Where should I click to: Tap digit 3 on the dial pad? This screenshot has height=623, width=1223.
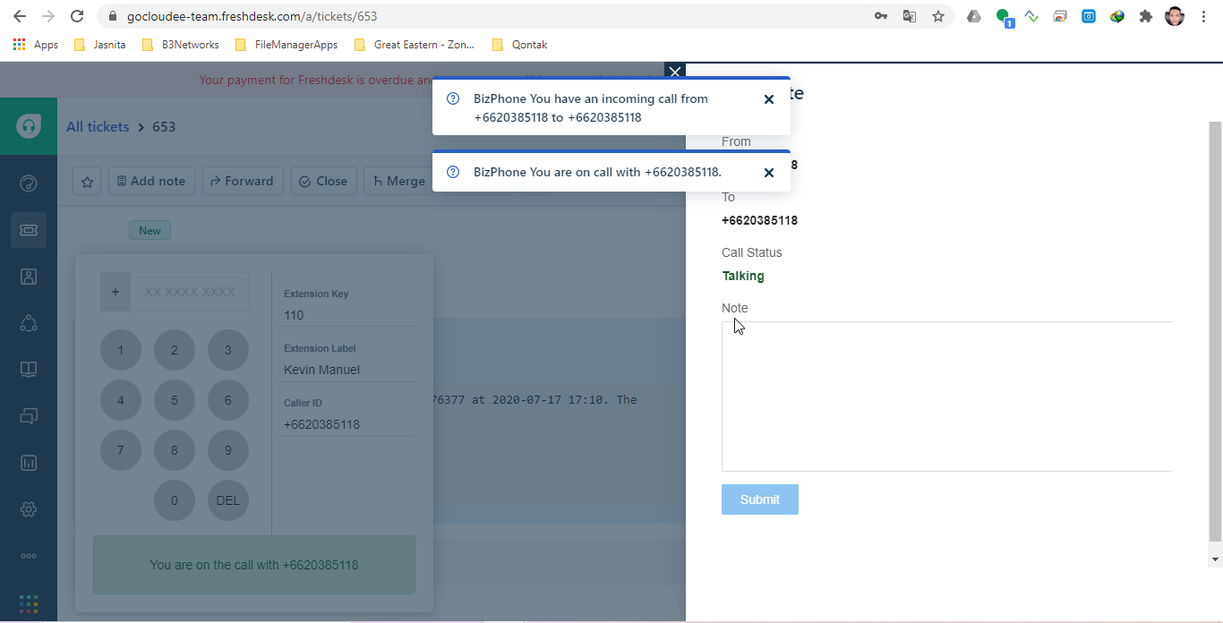click(x=228, y=350)
